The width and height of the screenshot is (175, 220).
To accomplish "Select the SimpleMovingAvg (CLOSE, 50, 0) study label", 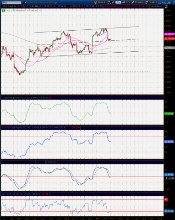I will [x=121, y=6].
